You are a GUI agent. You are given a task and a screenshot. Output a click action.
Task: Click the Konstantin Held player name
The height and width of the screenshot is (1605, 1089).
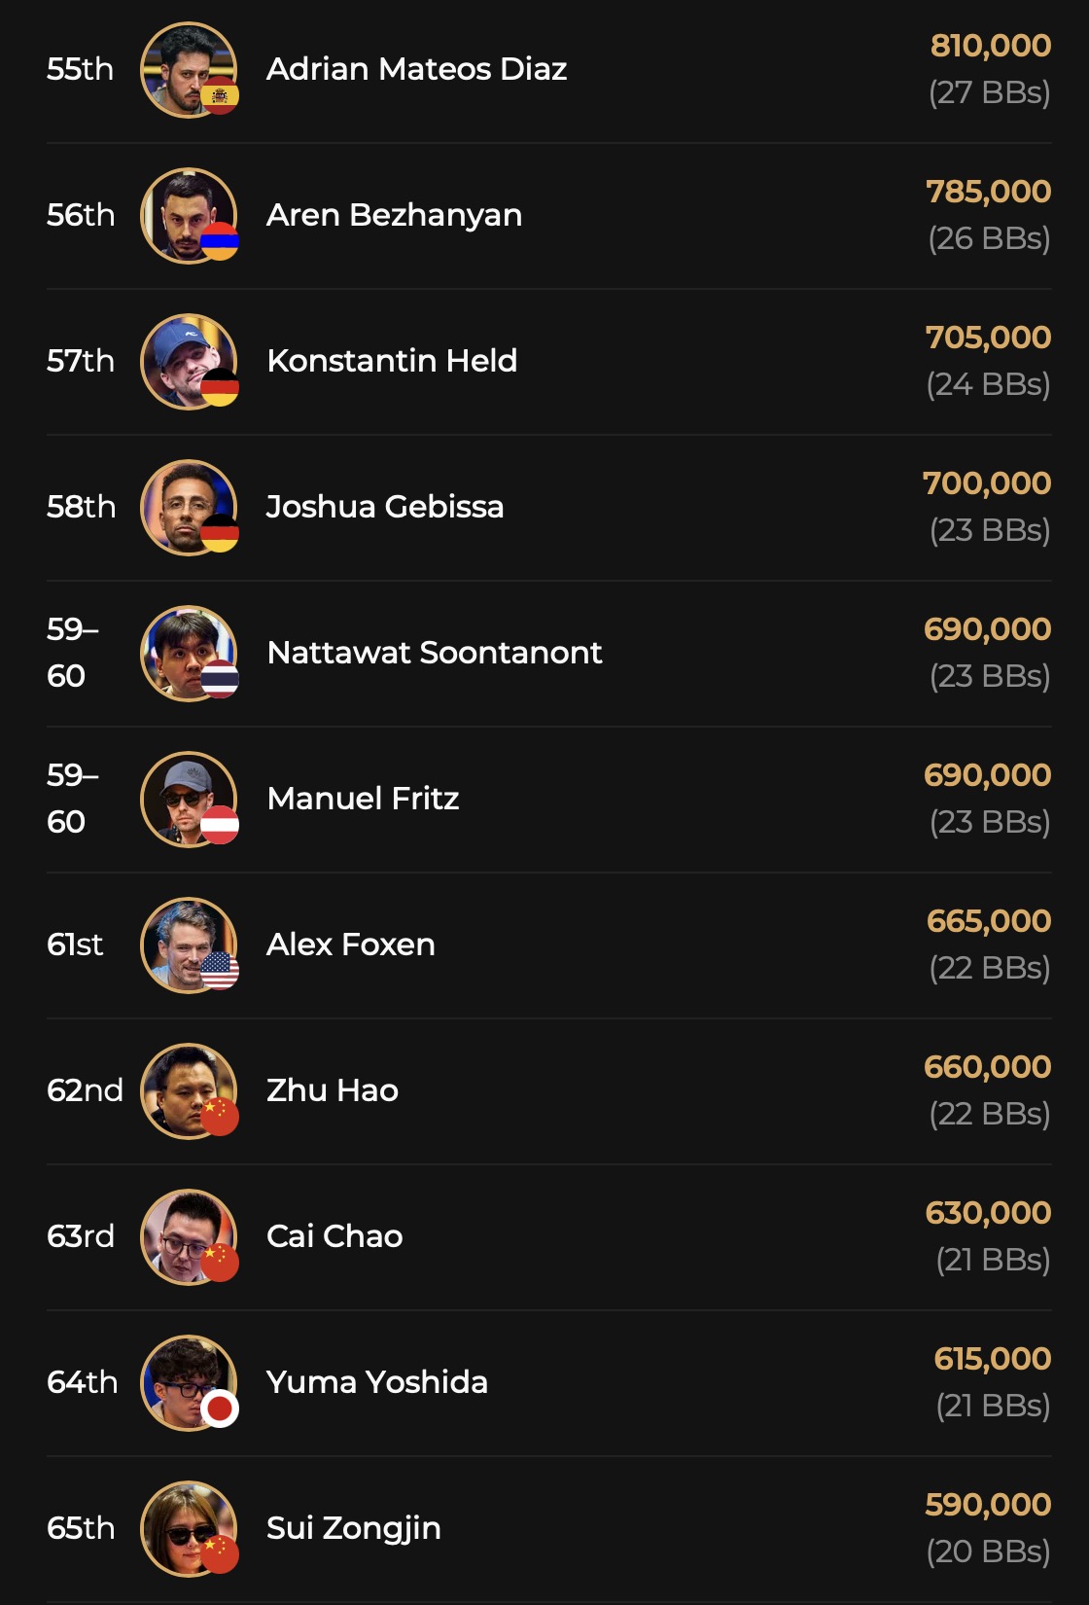coord(391,361)
